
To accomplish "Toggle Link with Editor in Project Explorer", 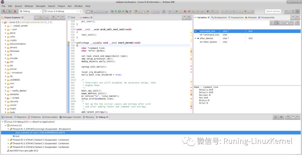I will [x=41, y=17].
